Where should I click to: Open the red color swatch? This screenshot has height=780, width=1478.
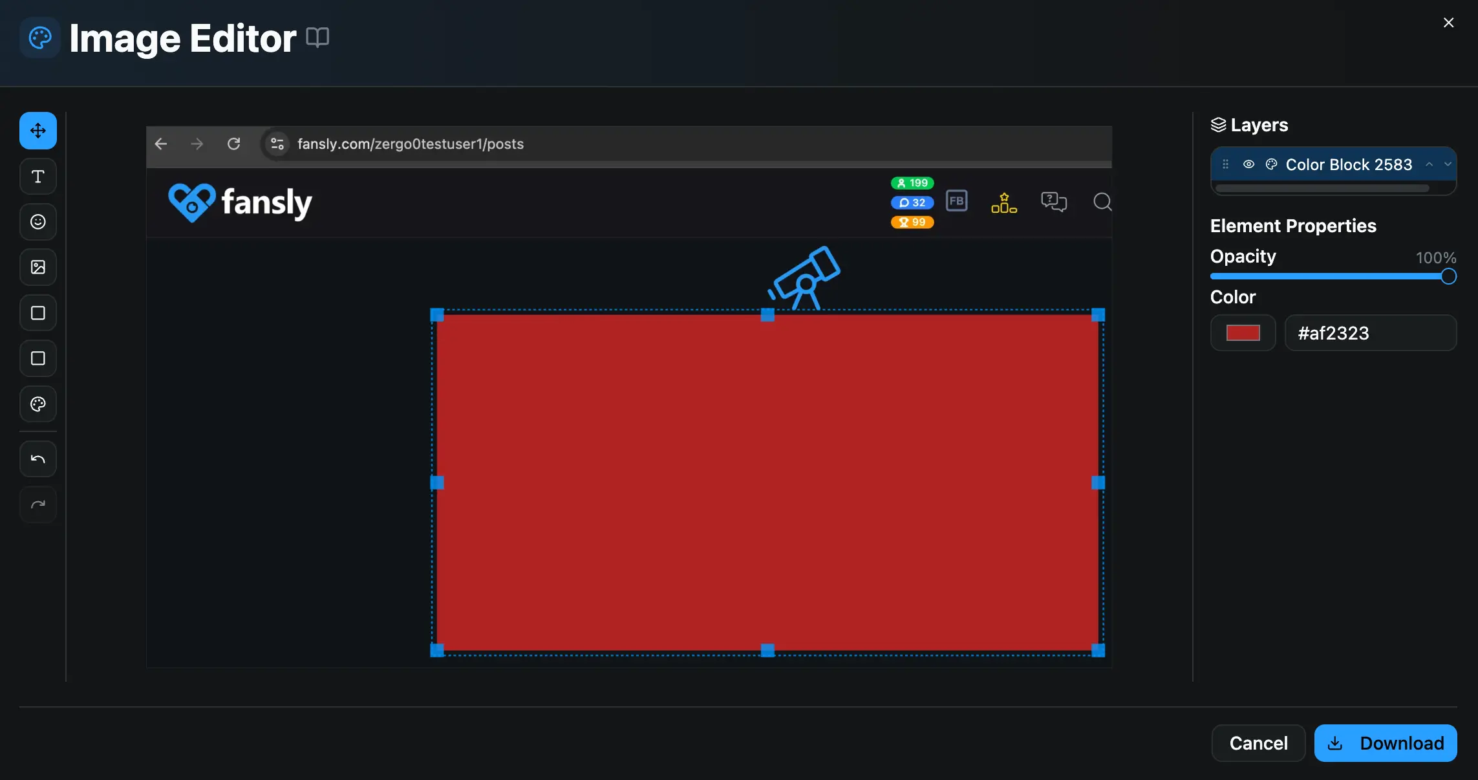pos(1242,332)
